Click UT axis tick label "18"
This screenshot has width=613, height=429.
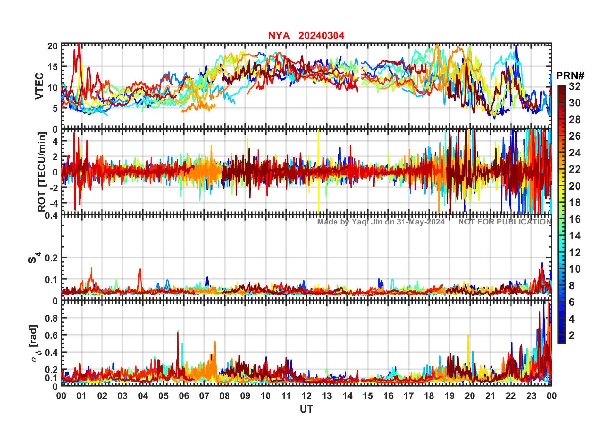coord(429,396)
